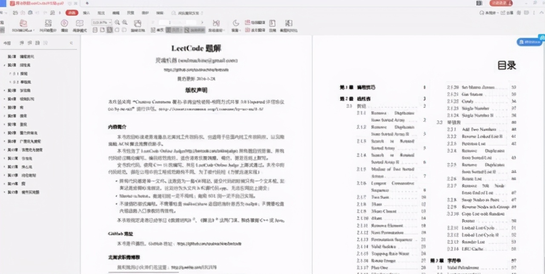This screenshot has height=274, width=545.
Task: Zoom out with the minus magnifier
Action: point(116,23)
